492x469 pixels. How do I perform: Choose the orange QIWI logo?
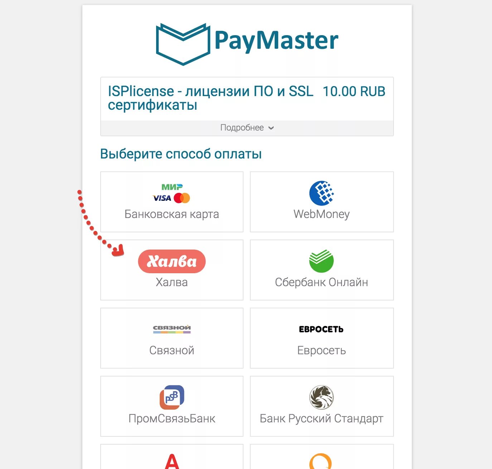pos(321,461)
